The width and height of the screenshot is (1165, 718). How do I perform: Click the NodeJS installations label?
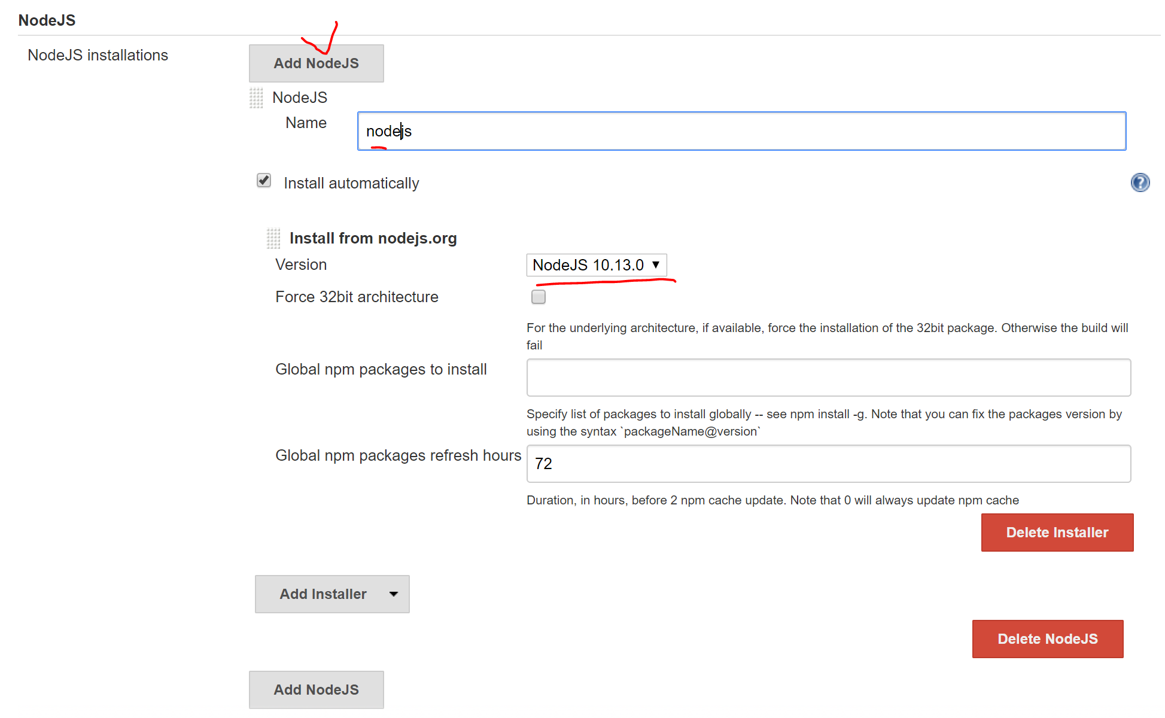point(98,55)
